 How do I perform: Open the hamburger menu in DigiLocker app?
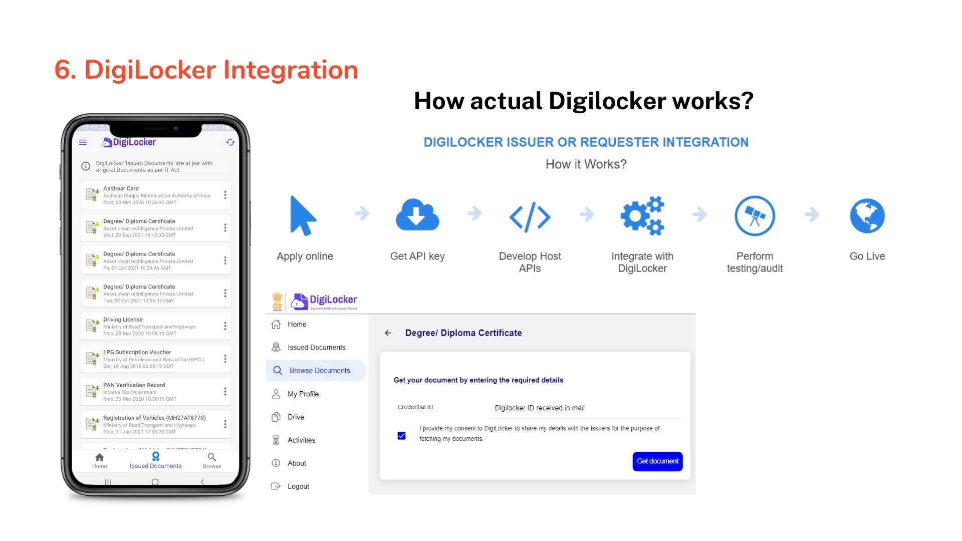coord(83,143)
